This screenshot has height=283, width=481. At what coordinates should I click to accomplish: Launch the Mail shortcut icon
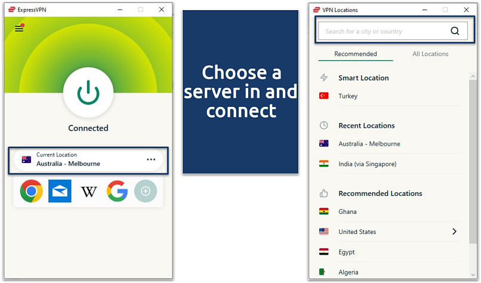pyautogui.click(x=60, y=191)
